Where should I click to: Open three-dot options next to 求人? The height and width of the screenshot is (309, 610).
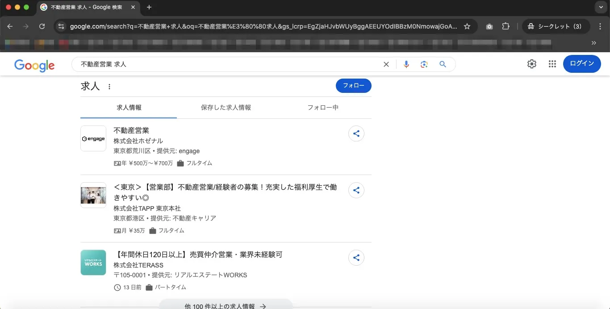[x=109, y=87]
